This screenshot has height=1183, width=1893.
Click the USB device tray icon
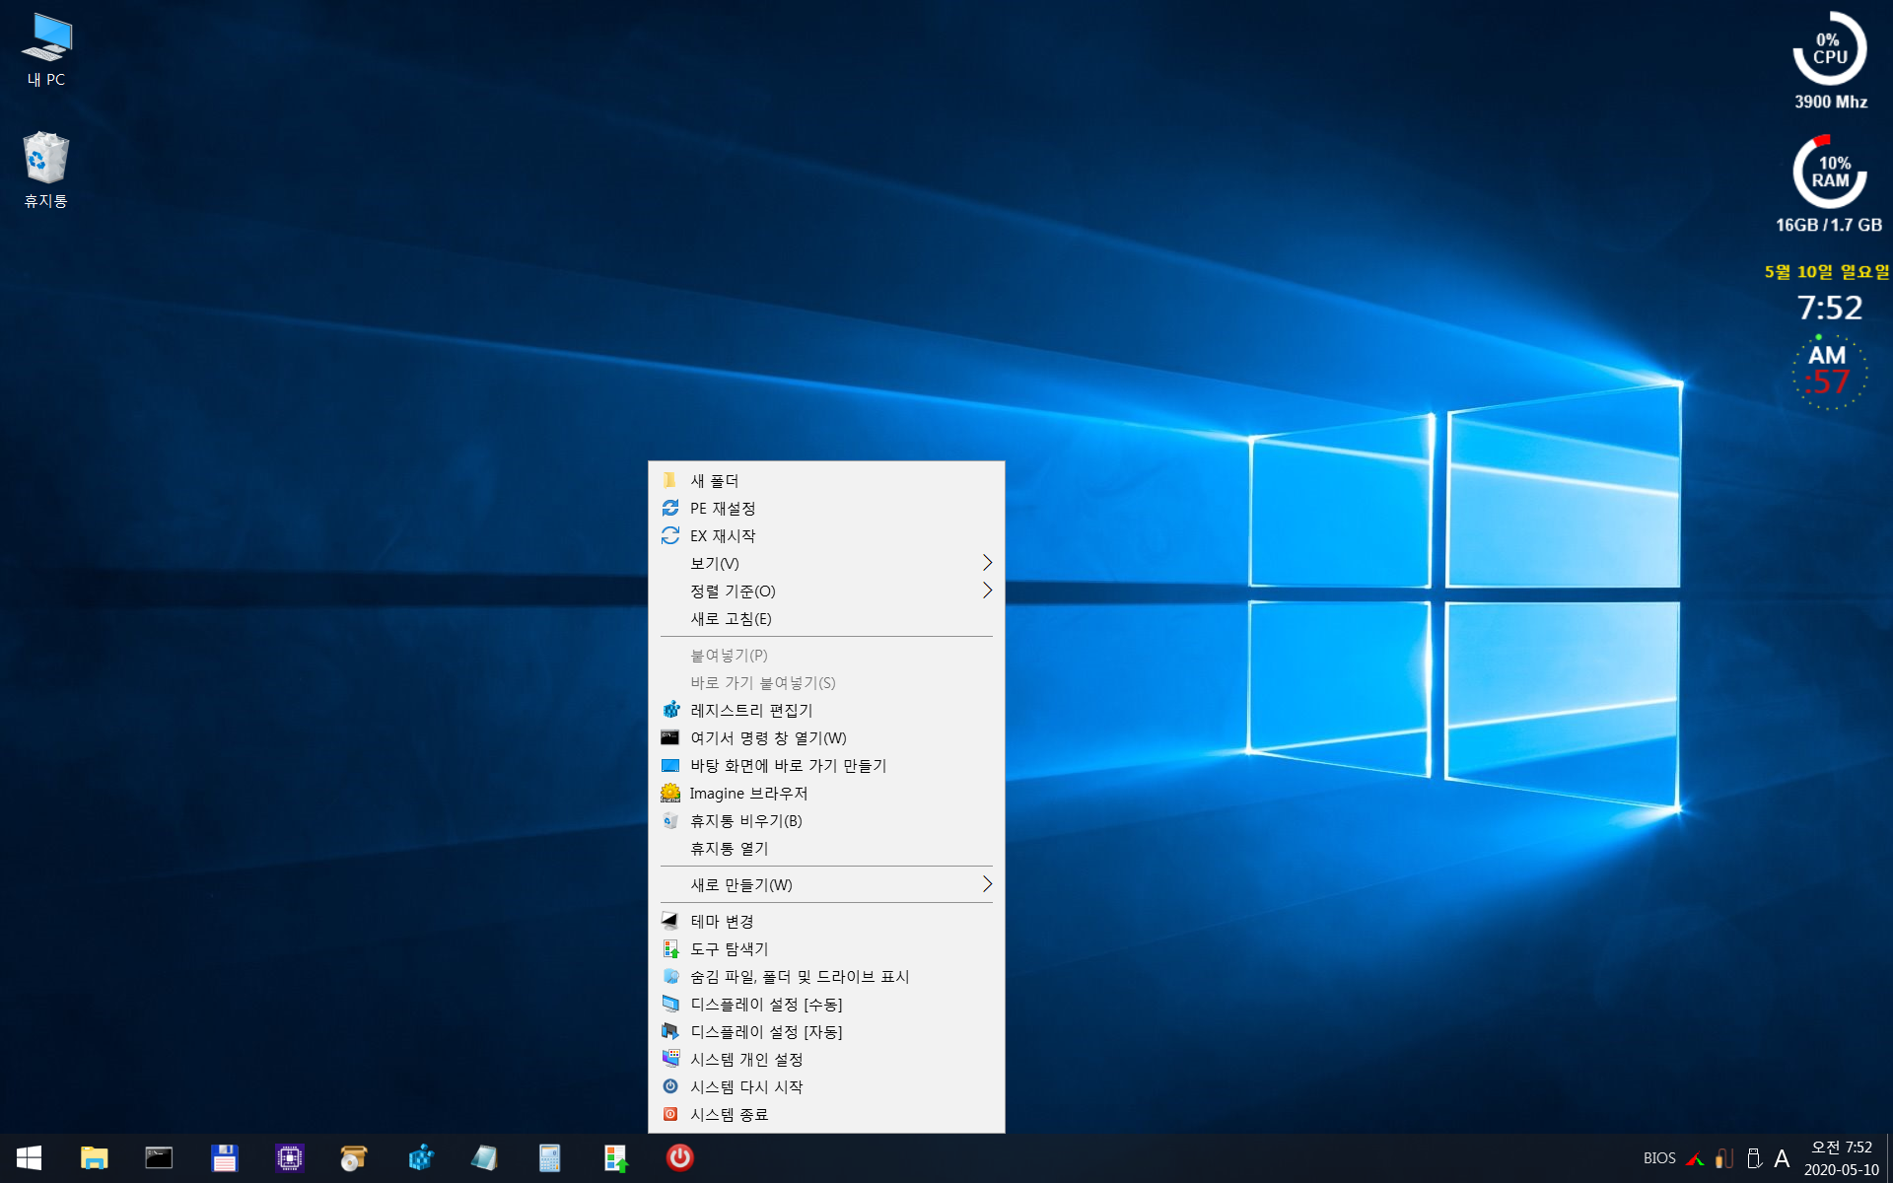(1754, 1158)
